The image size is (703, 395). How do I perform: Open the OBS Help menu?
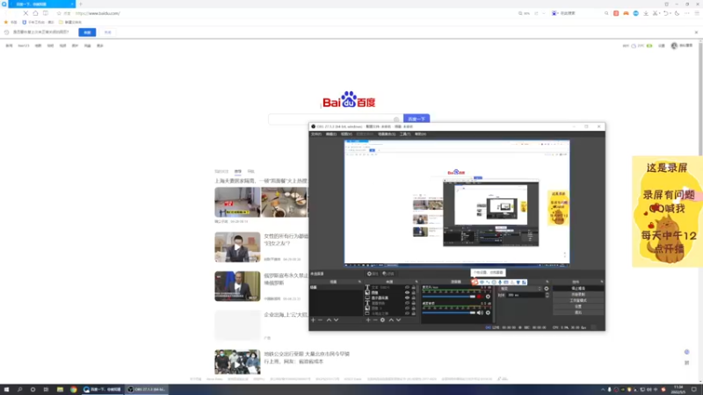pyautogui.click(x=420, y=134)
